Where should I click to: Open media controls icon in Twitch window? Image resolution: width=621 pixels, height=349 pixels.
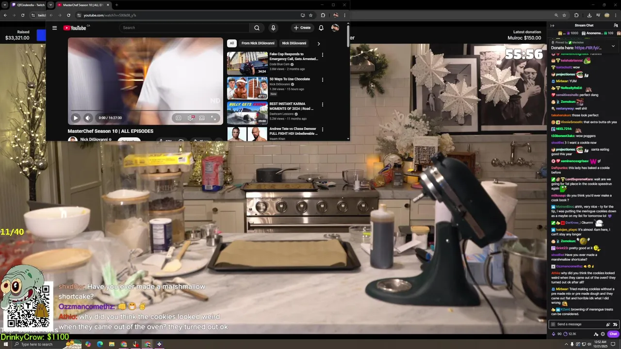pos(598,15)
